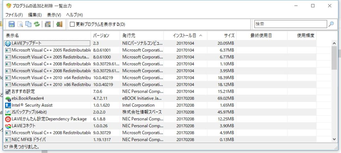
Task: Click the LAVIEかんたん設定 Dependency Package icon
Action: point(8,119)
